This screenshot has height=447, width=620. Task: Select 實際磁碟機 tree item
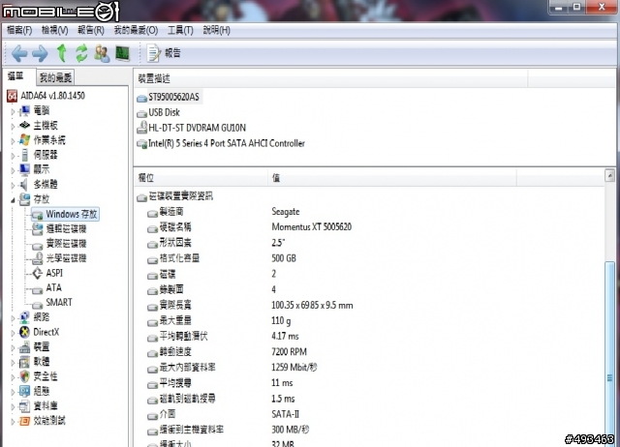(x=59, y=244)
